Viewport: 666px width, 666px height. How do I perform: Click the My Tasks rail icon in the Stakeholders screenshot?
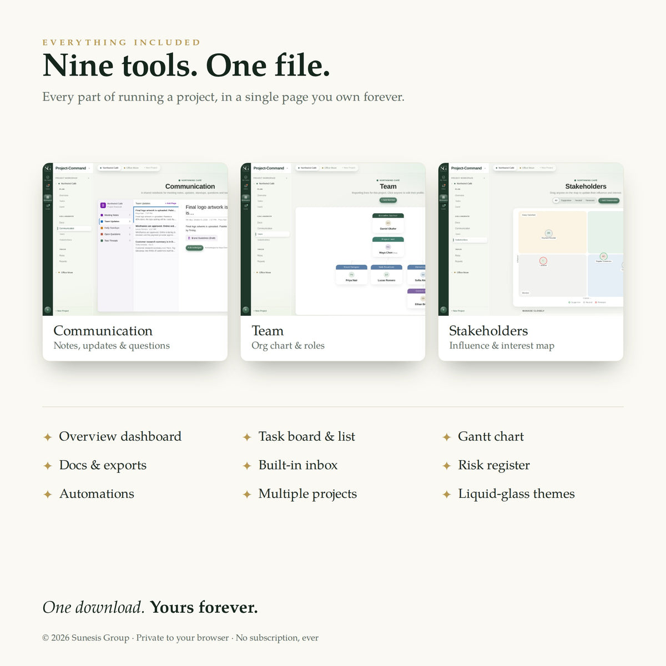click(443, 178)
